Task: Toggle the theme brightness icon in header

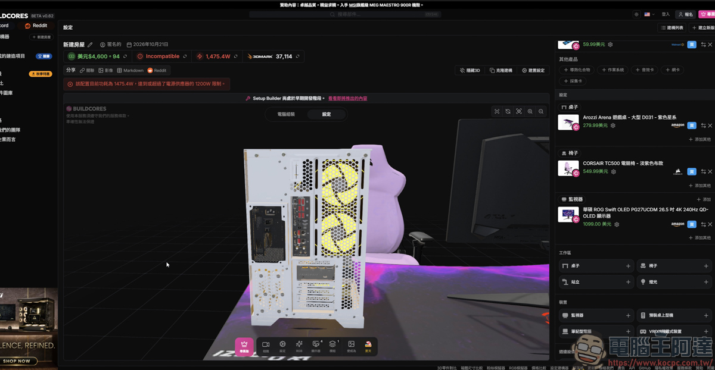Action: click(636, 14)
